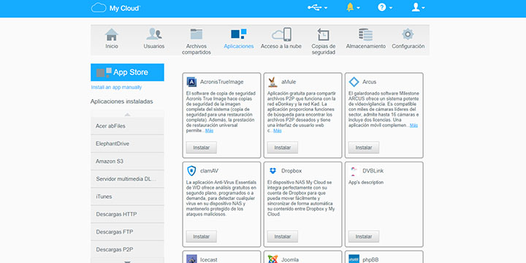Expand the dropdown arrow next to bell icon

coord(358,8)
